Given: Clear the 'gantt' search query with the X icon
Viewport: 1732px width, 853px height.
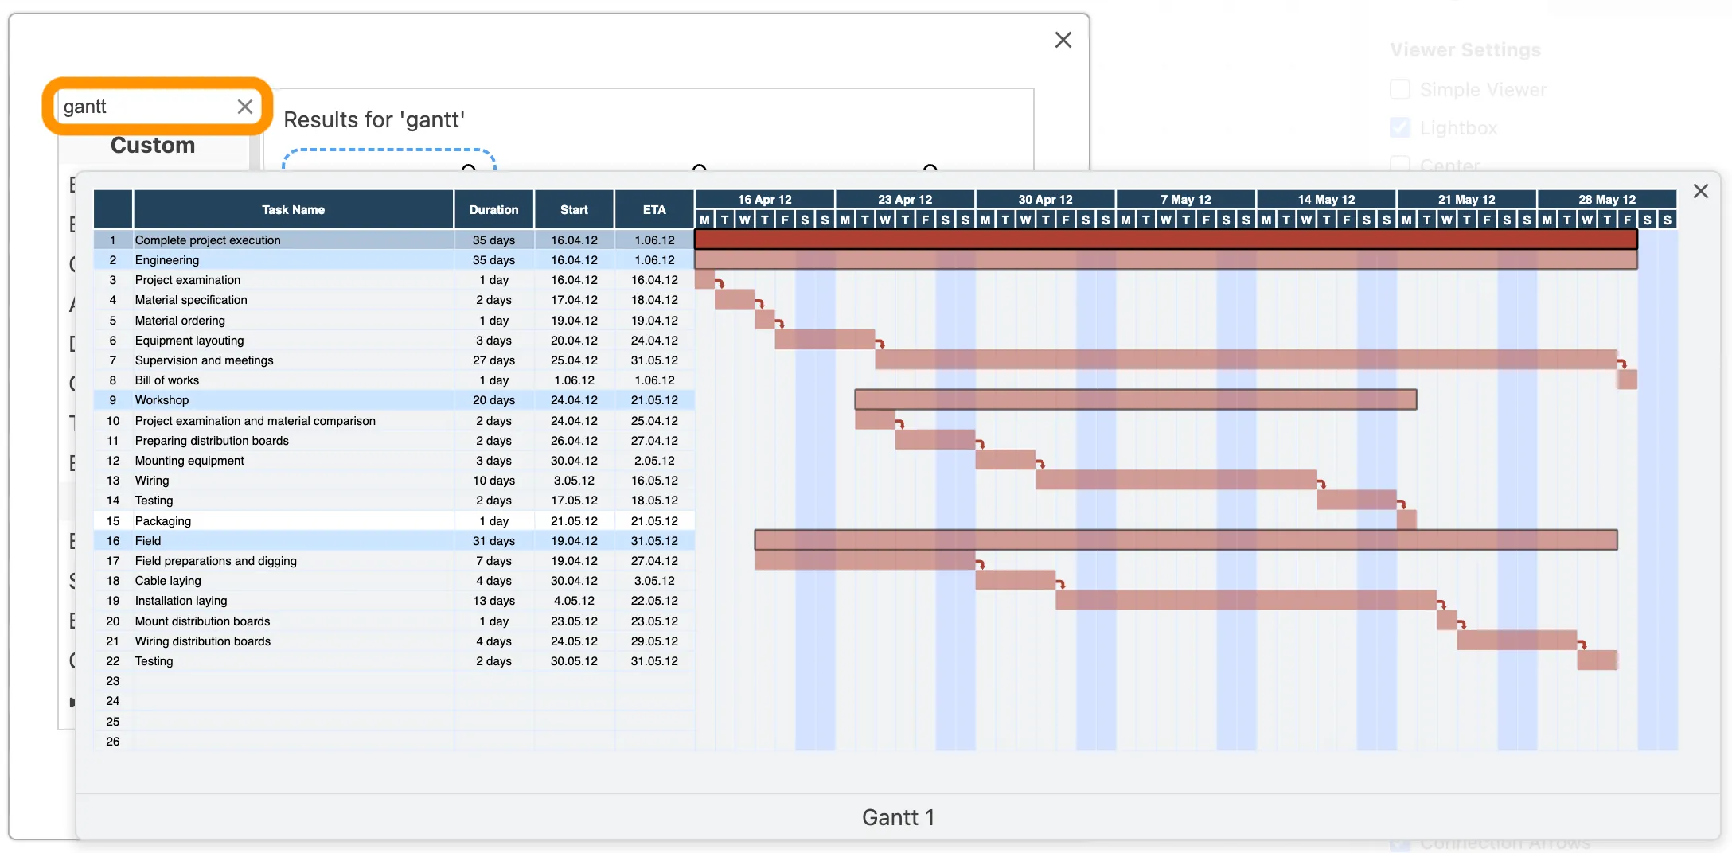Looking at the screenshot, I should point(244,106).
